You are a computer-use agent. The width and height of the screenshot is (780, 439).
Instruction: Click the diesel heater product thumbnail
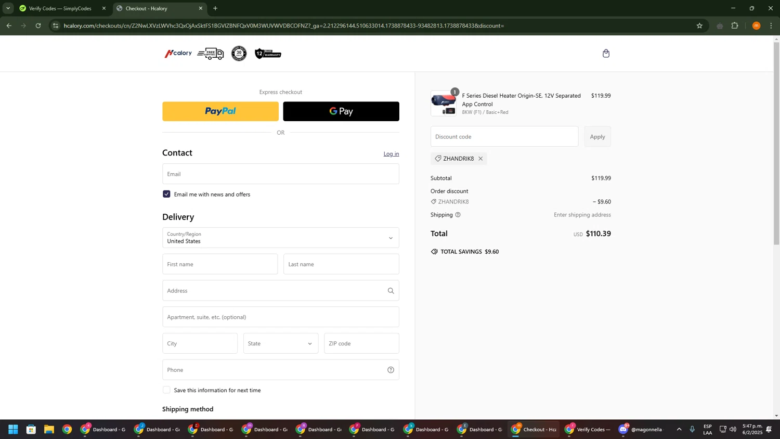[444, 103]
